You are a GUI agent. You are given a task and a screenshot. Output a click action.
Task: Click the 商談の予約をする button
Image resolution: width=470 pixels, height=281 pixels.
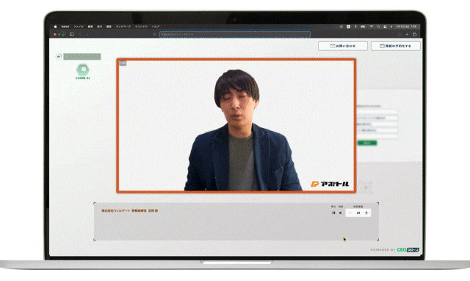[396, 46]
